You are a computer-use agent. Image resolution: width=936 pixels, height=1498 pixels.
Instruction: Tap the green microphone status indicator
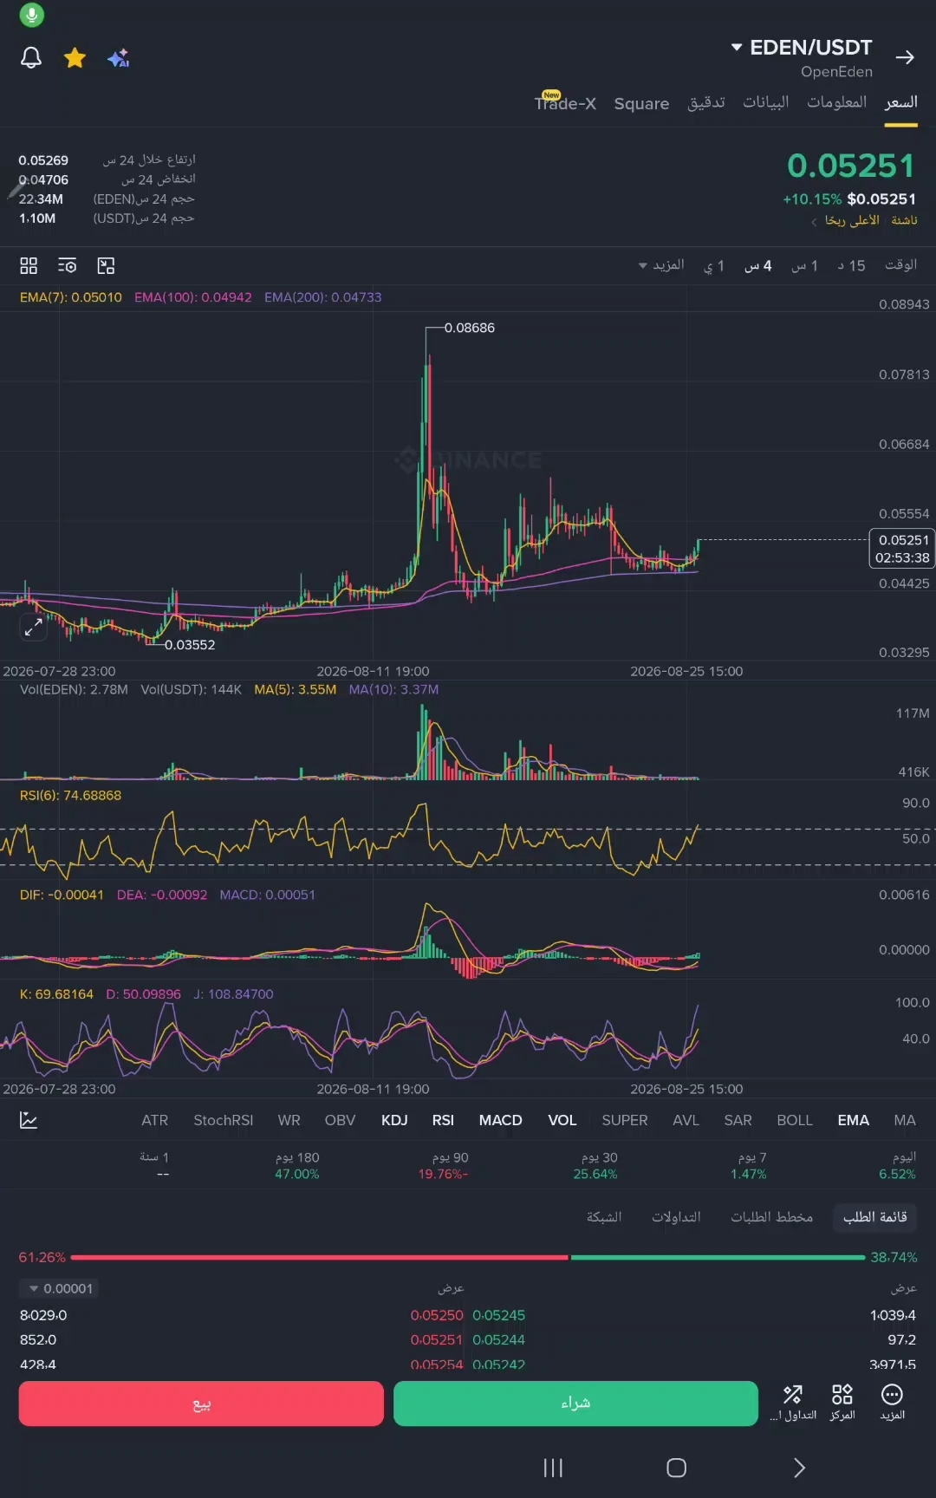click(x=31, y=15)
